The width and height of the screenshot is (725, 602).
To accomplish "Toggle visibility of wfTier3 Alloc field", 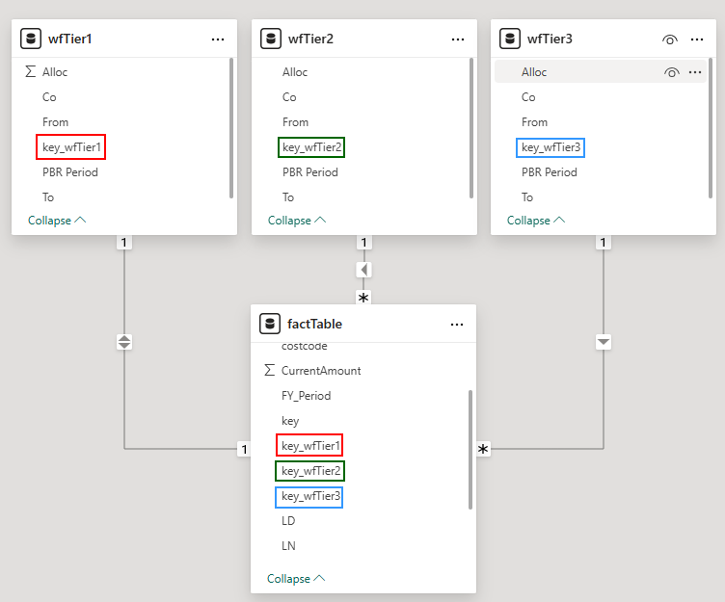I will click(672, 72).
